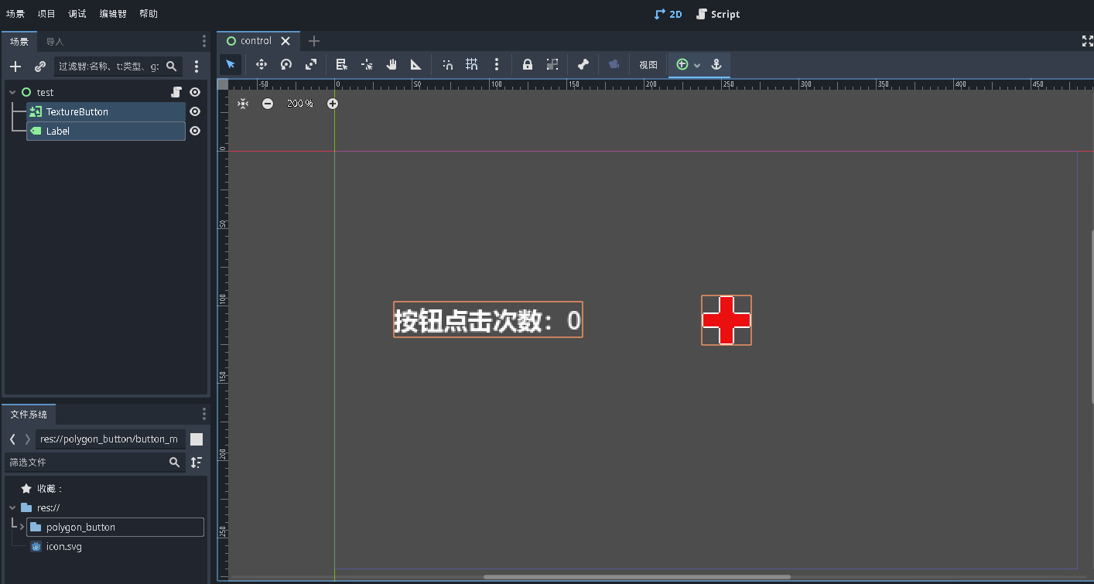Open the anchor preset dropdown arrow
This screenshot has height=584, width=1094.
point(699,65)
